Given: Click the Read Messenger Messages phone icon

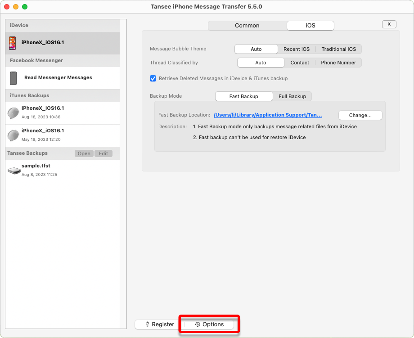Looking at the screenshot, I should point(13,78).
